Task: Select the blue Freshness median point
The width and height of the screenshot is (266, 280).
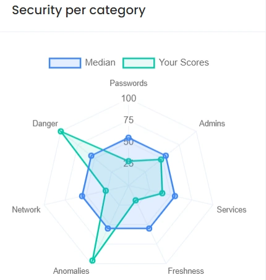Action: (x=149, y=228)
